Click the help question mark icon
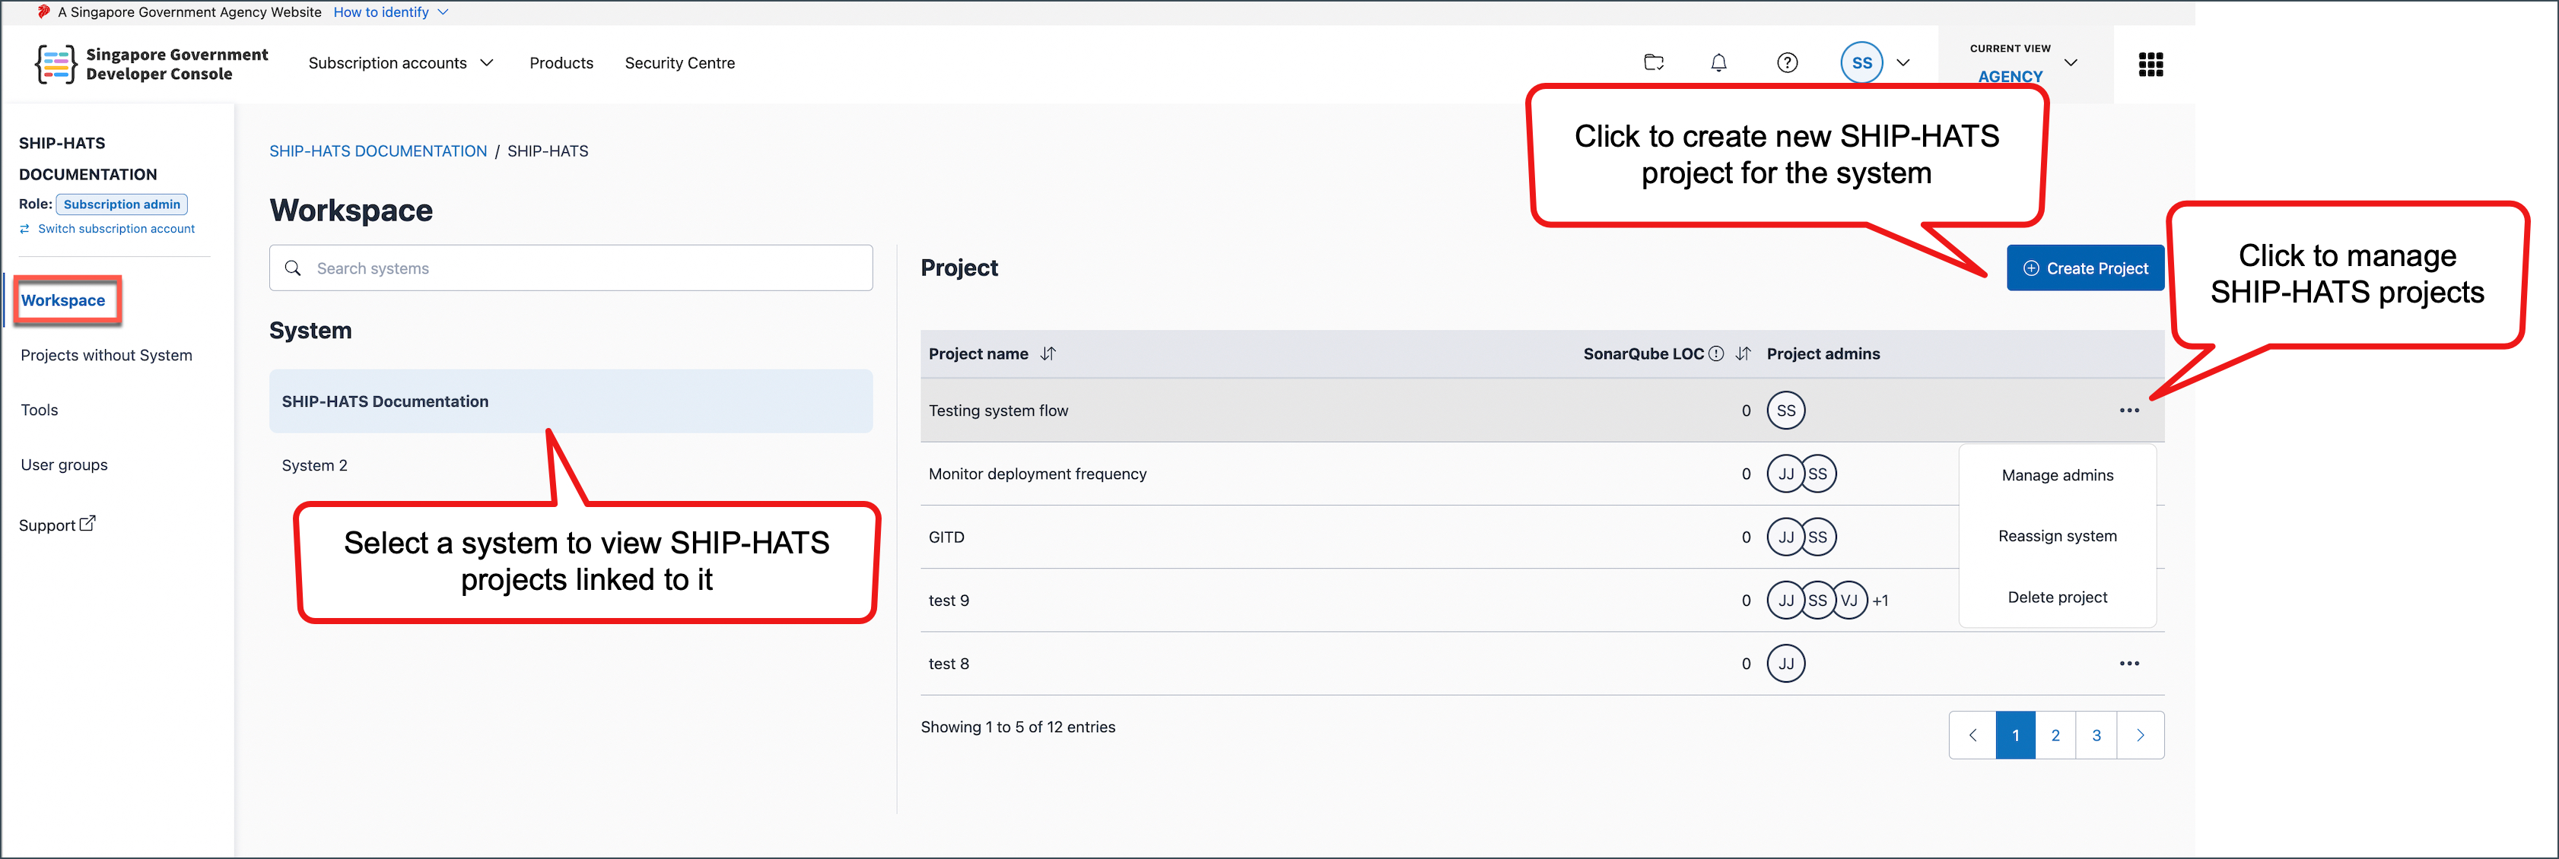Image resolution: width=2559 pixels, height=859 pixels. click(1787, 62)
